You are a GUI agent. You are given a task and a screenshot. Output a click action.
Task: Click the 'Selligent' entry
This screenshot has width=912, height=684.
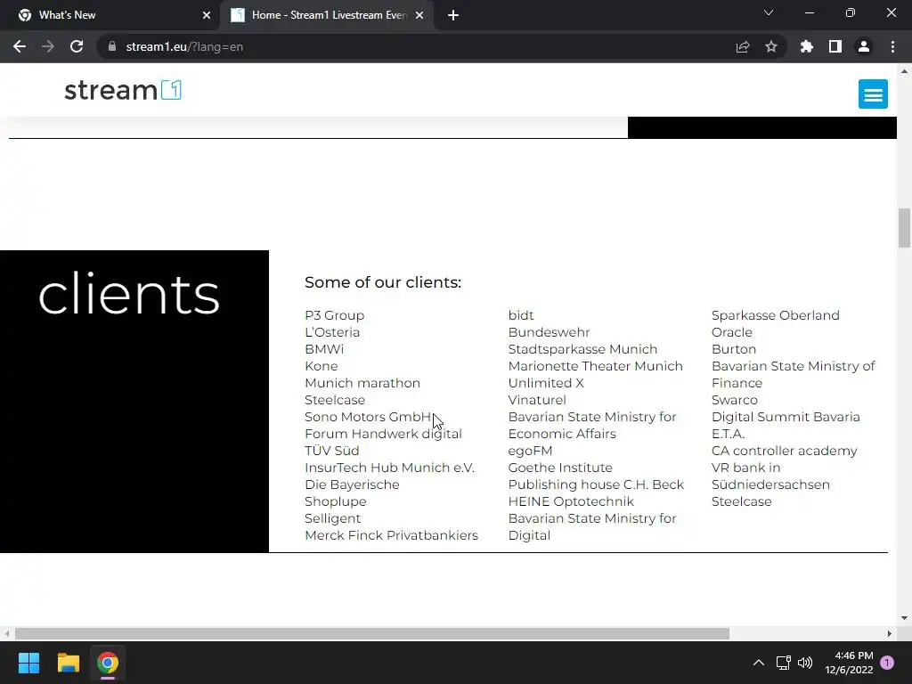[x=333, y=518]
